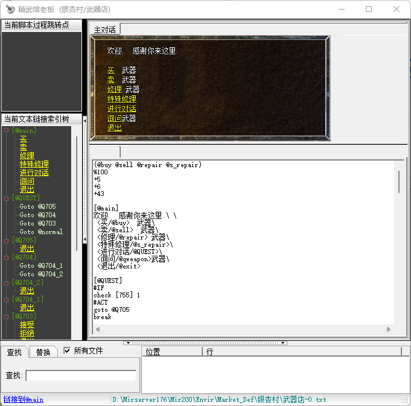Screen dimensions: 411x406
Task: Switch to the 主对话 tab
Action: [x=105, y=30]
